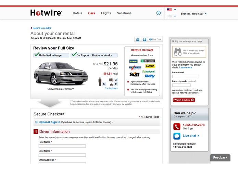
Task: Open the Vacations tab
Action: pos(124,13)
